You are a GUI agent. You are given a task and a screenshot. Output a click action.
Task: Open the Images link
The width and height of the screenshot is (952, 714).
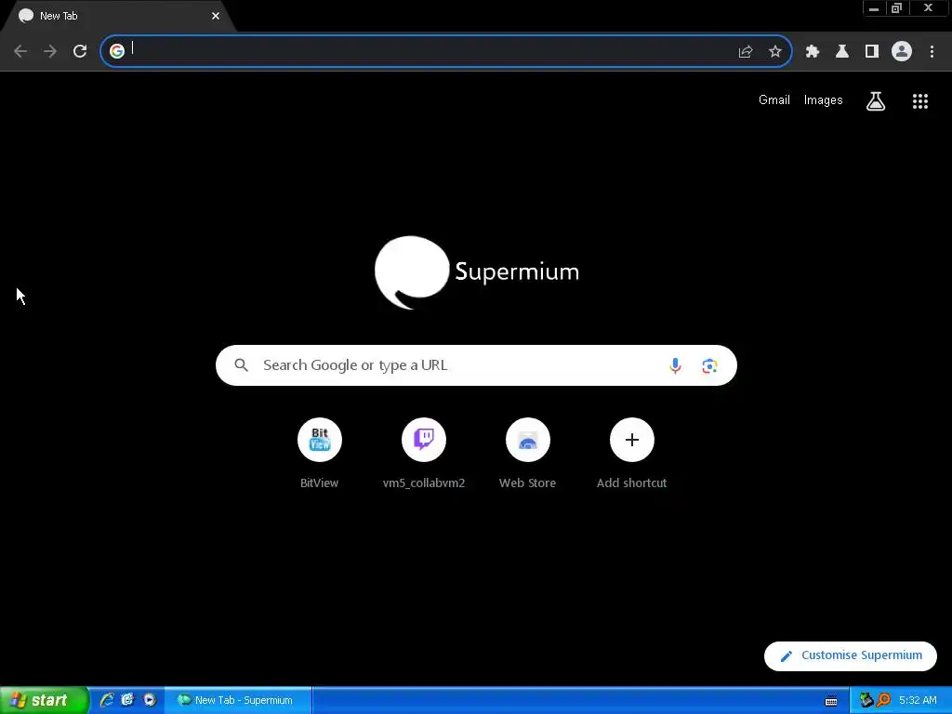824,100
